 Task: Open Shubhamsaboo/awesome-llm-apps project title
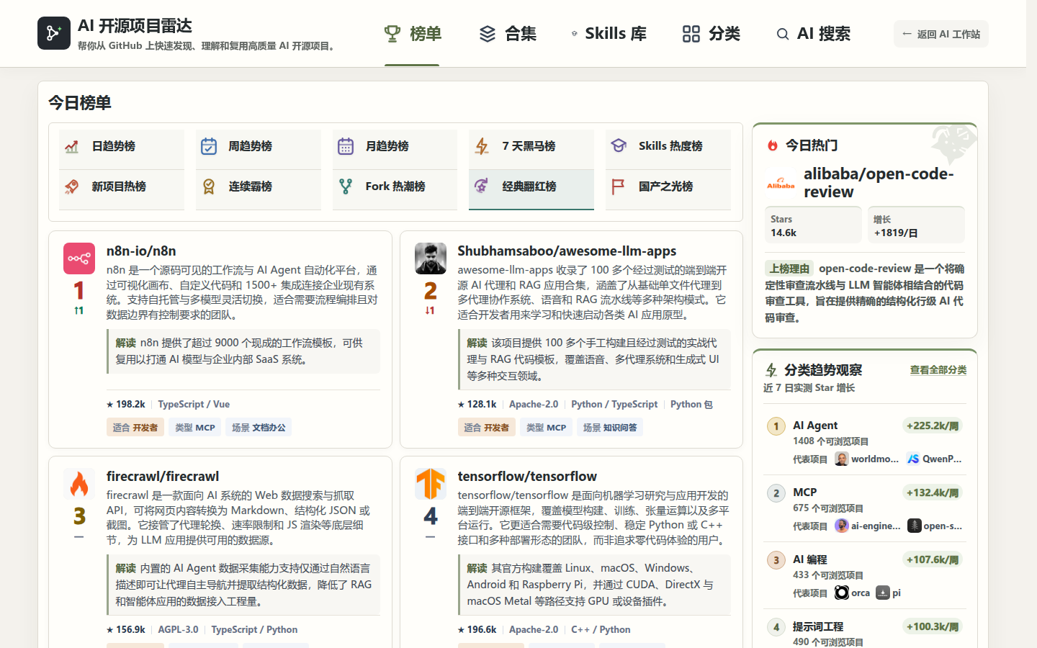pos(567,251)
